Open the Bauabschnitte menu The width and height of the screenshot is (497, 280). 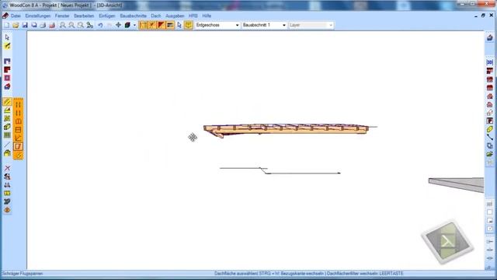(133, 16)
